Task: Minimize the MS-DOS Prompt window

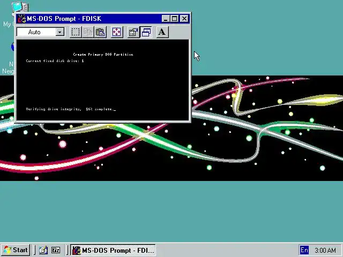Action: pyautogui.click(x=166, y=19)
